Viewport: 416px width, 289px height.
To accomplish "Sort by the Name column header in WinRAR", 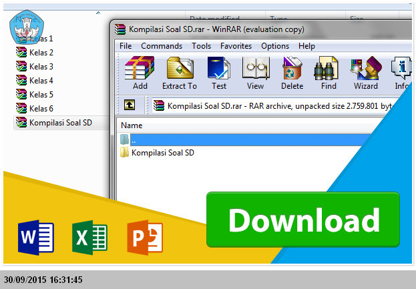I will point(132,125).
